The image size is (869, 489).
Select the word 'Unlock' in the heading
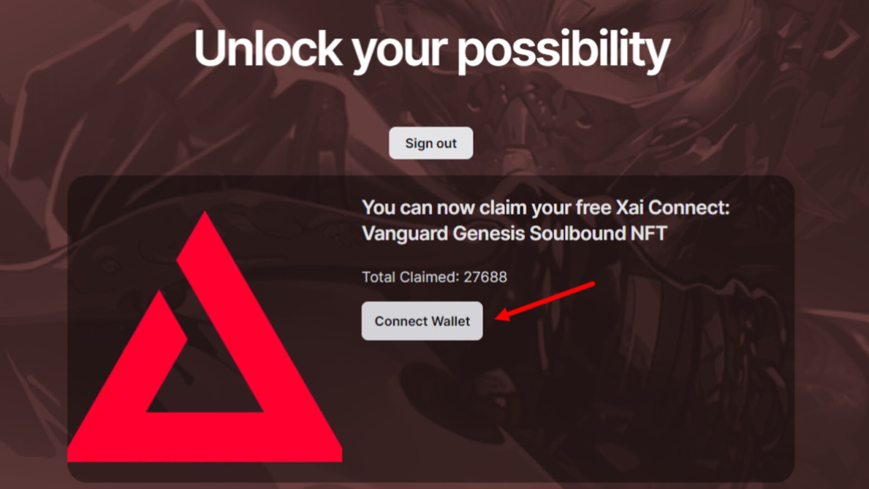268,48
